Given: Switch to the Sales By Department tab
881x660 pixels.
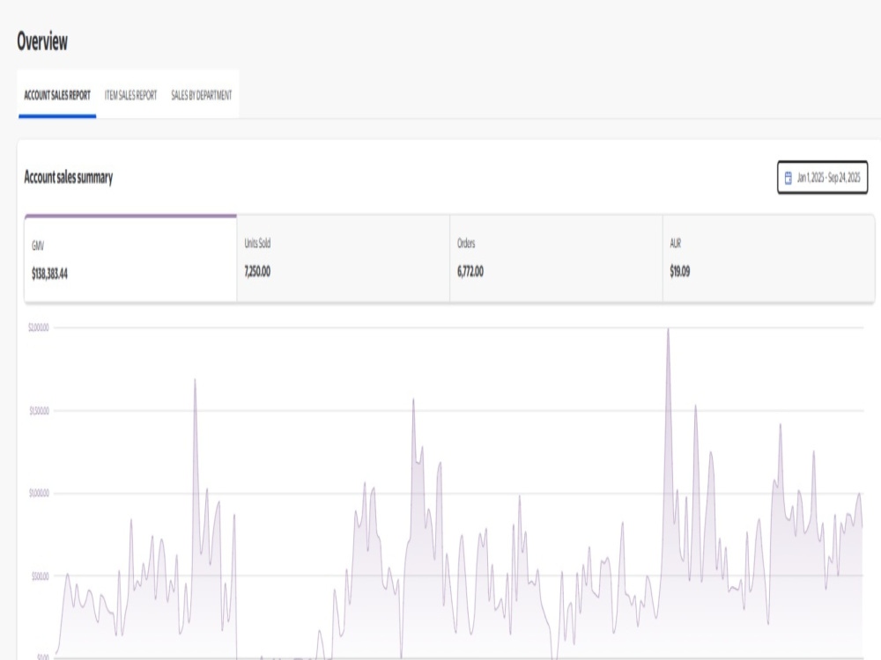Looking at the screenshot, I should coord(201,95).
